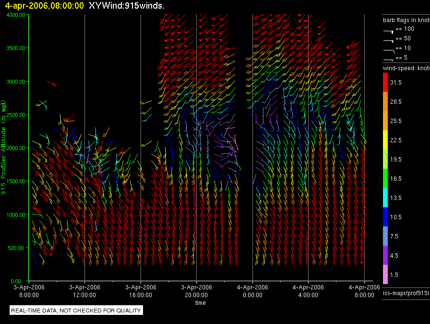430x324 pixels.
Task: Click the 0.00 altitude axis tick label
Action: tap(16, 281)
